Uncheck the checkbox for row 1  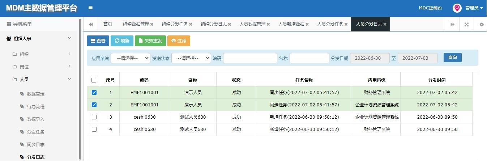point(94,92)
